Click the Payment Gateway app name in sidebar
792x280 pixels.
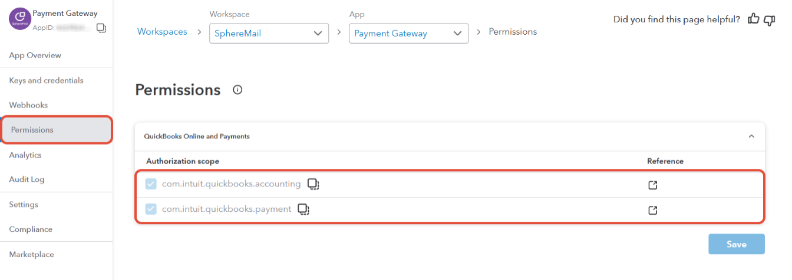click(x=65, y=13)
